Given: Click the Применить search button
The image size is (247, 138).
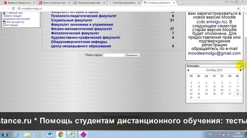Looking at the screenshot, I should coord(132,55).
